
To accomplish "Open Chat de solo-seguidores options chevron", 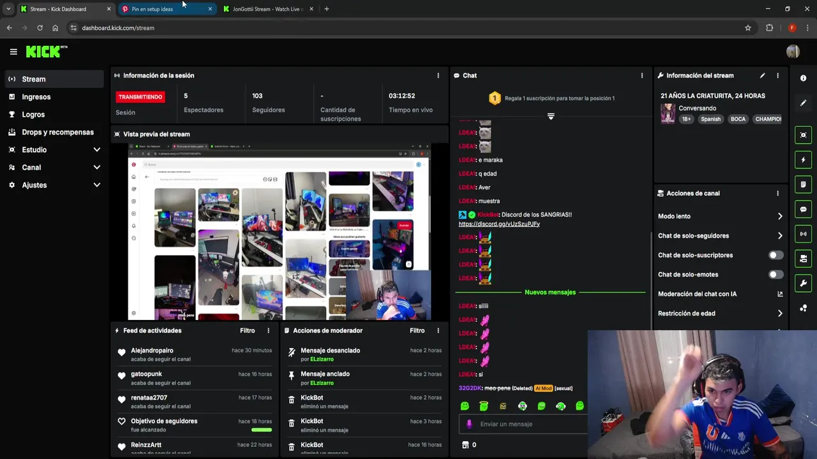I will (x=779, y=236).
